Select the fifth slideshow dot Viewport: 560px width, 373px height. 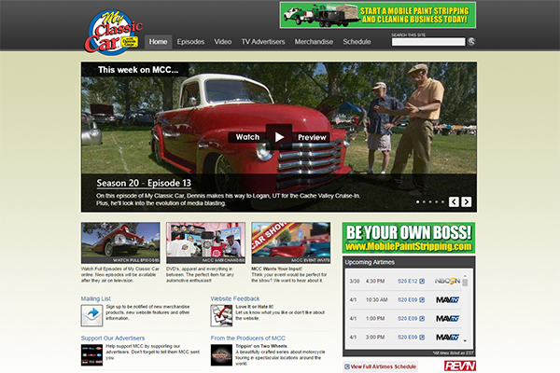[x=442, y=202]
